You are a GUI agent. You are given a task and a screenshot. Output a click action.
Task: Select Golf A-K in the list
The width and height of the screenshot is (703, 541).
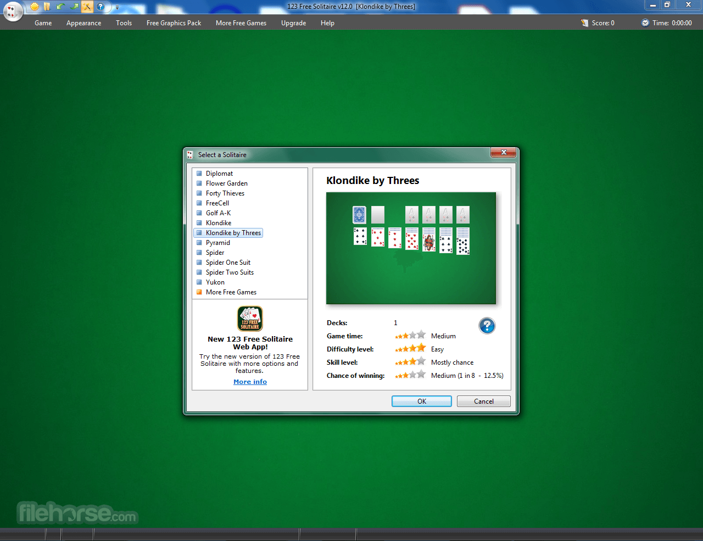[218, 213]
